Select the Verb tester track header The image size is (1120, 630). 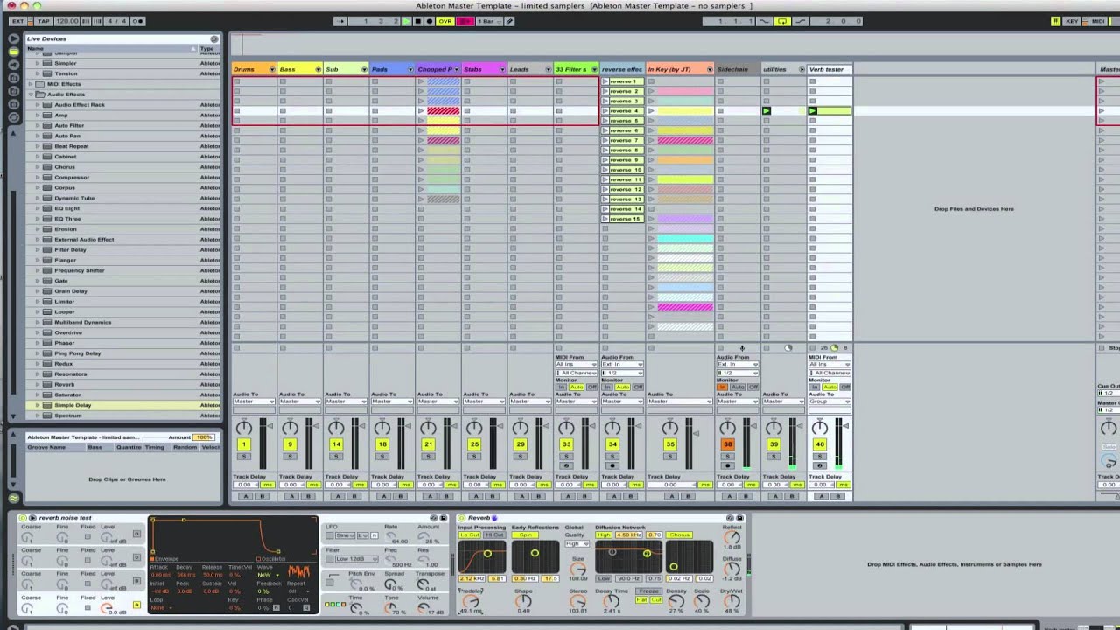[x=829, y=69]
